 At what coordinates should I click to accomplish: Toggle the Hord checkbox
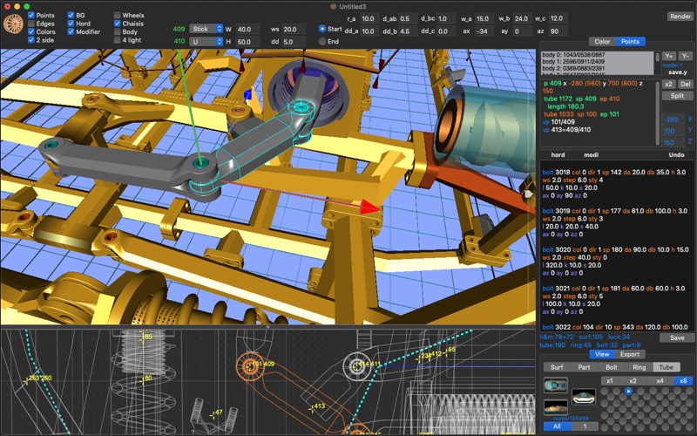pos(71,24)
